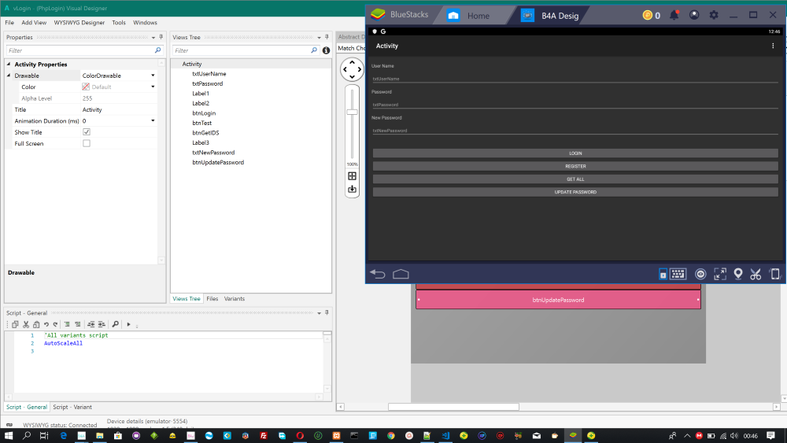Click the Views Tree filter search icon
787x443 pixels.
point(314,50)
